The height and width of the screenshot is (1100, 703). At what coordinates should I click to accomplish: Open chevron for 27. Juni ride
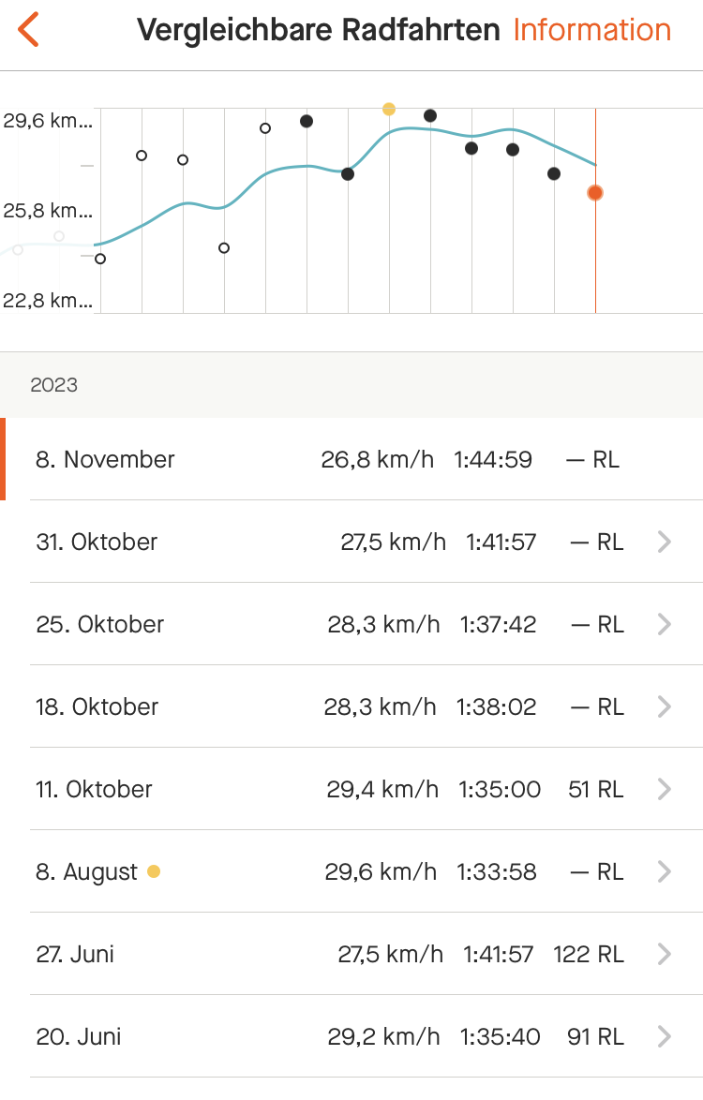(665, 954)
